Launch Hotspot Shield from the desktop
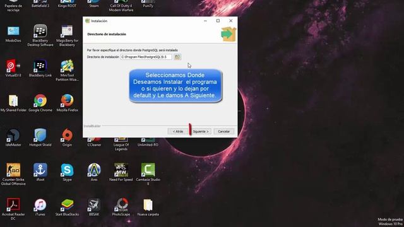404x227 pixels. pos(40,137)
